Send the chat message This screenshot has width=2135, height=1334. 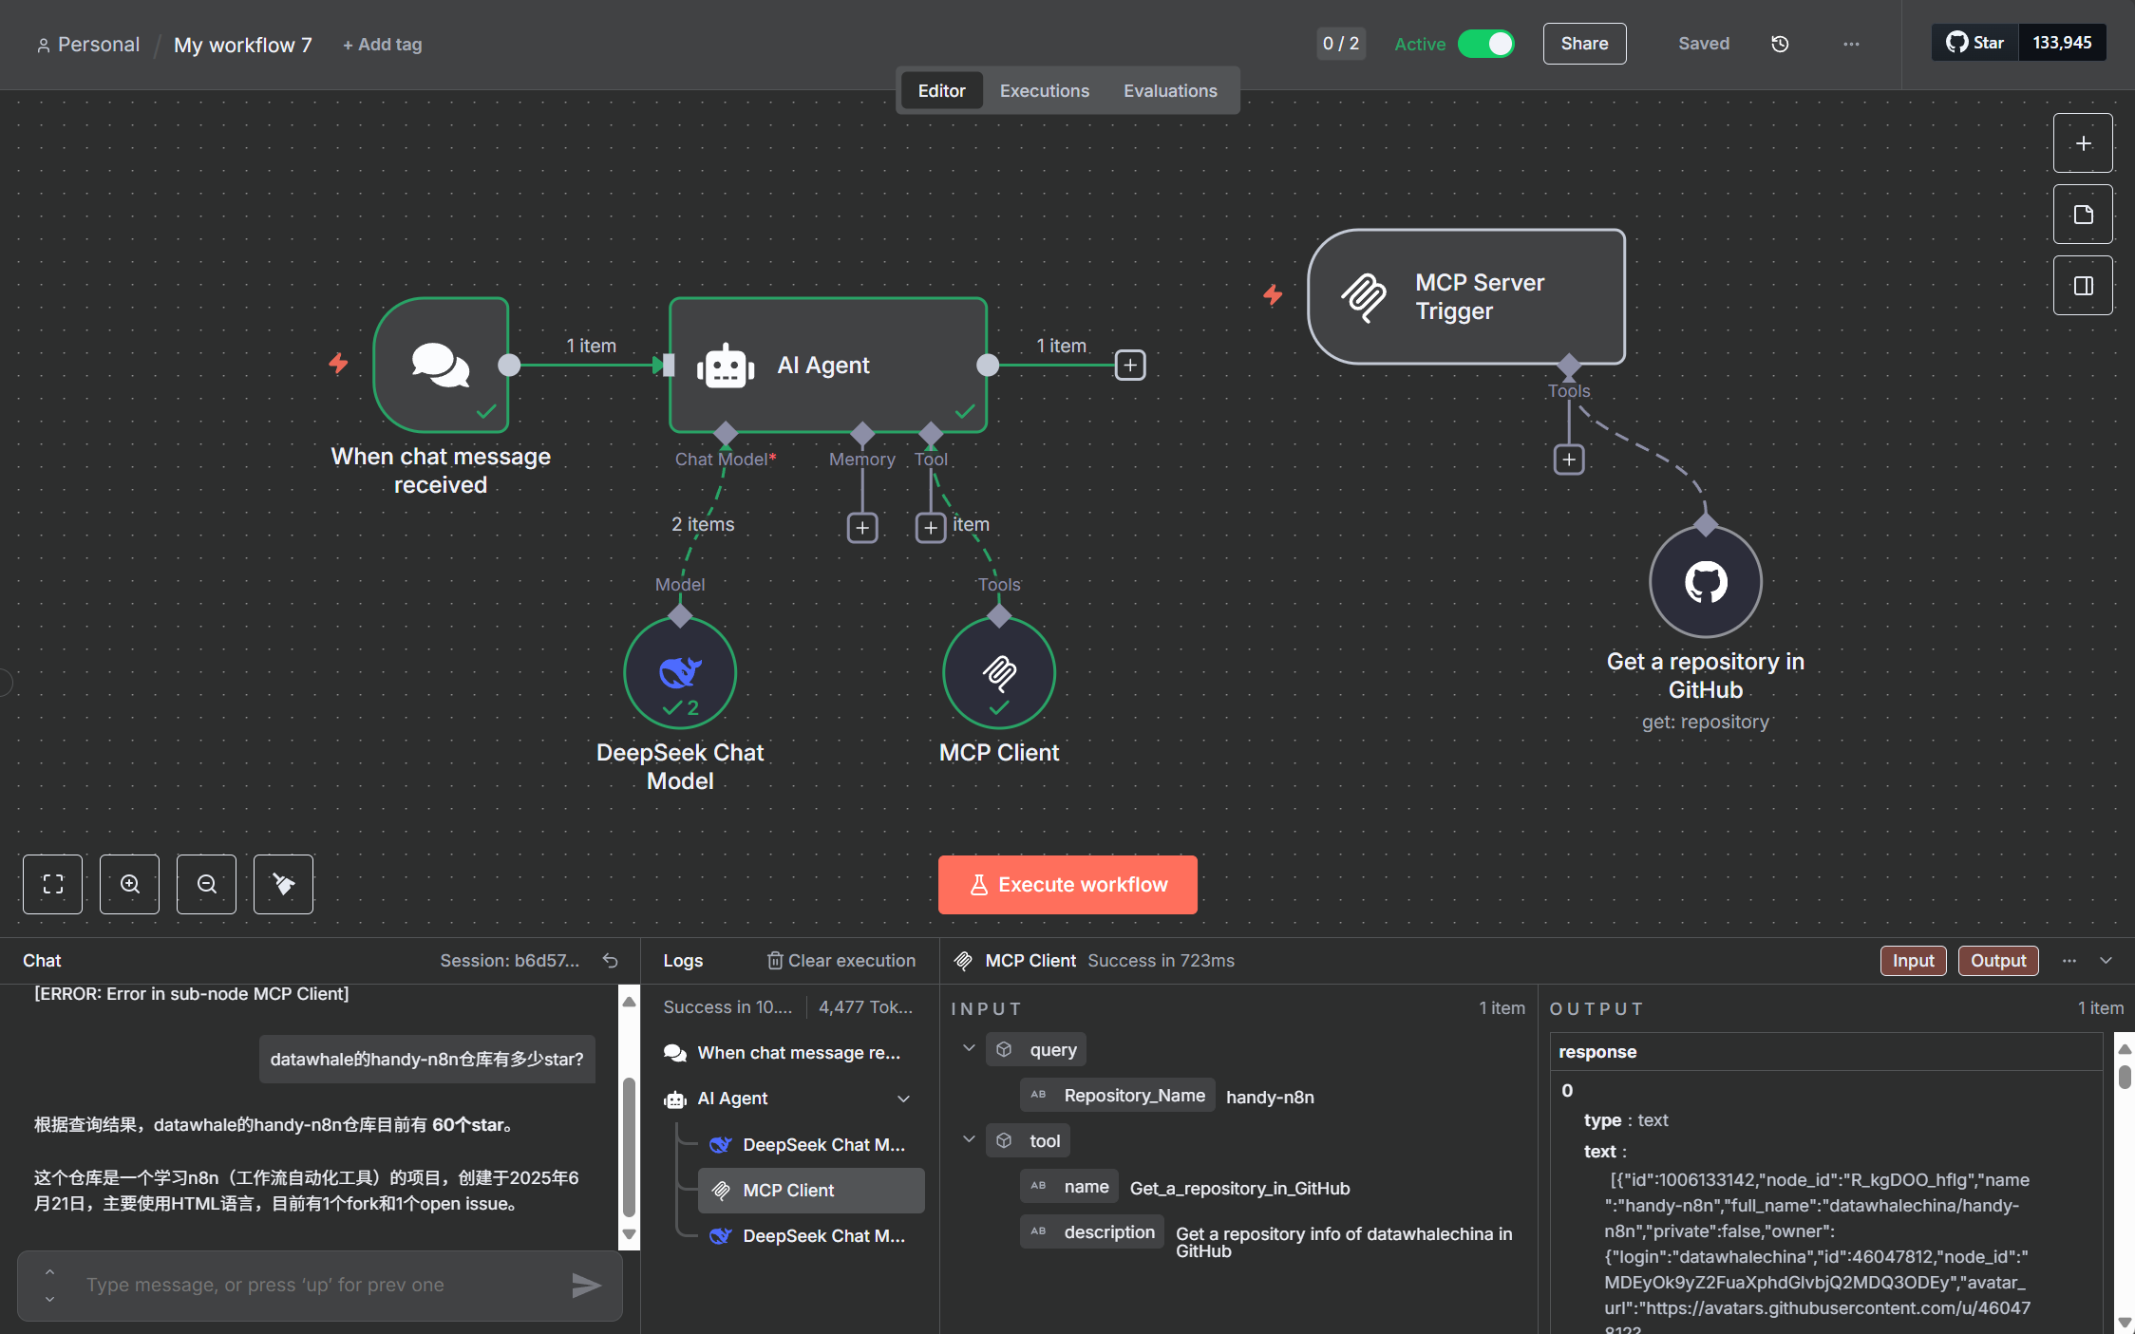point(586,1285)
